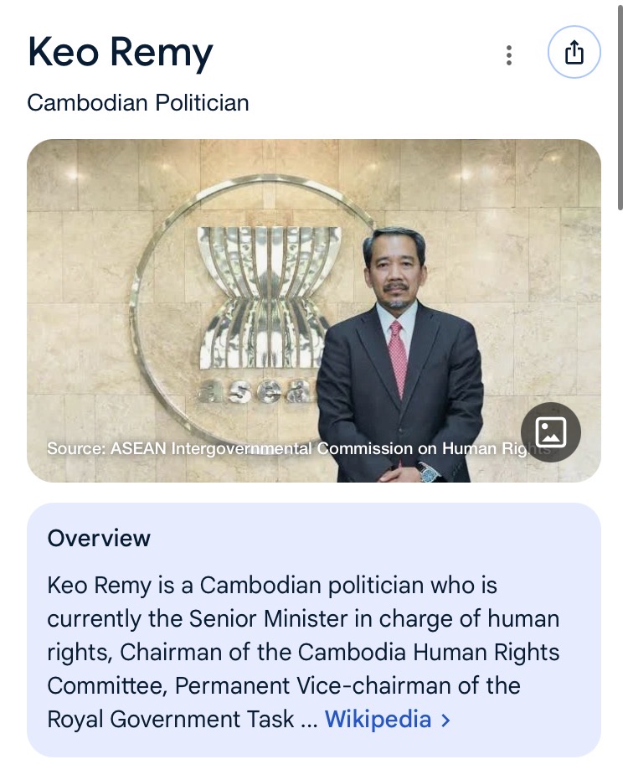Tap the silver ASEAN lettering in photo

[251, 391]
